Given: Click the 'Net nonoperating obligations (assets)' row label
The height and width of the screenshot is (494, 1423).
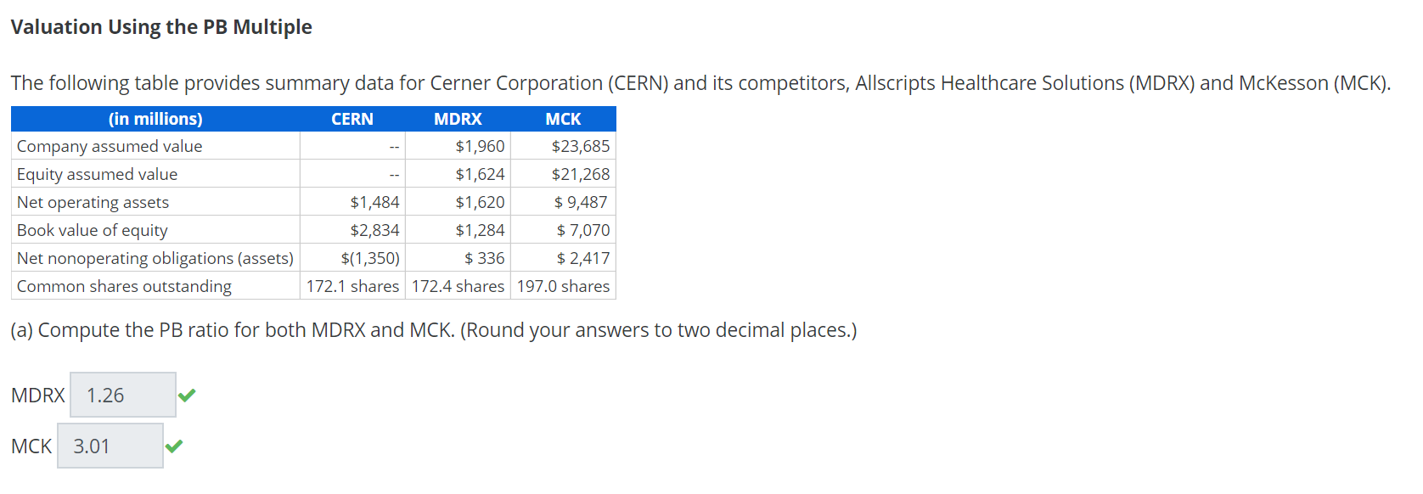Looking at the screenshot, I should coord(154,258).
